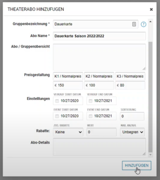Viewport: 160px width, 180px height.
Task: Expand the Max. Anzahl Unbegrenzt dropdown
Action: tap(132, 132)
